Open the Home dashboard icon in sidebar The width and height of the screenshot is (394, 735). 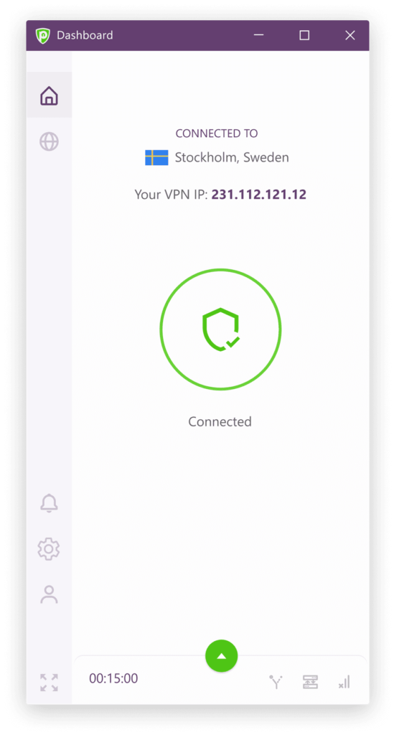click(50, 95)
